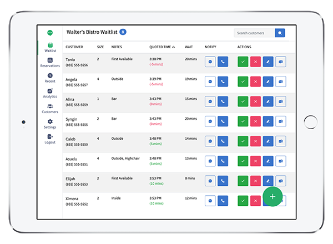Go to the Recent section
This screenshot has height=244, width=333.
click(x=50, y=78)
